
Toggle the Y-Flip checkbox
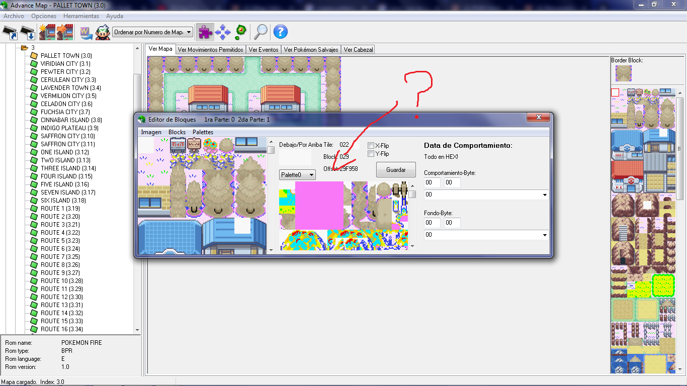click(x=371, y=154)
